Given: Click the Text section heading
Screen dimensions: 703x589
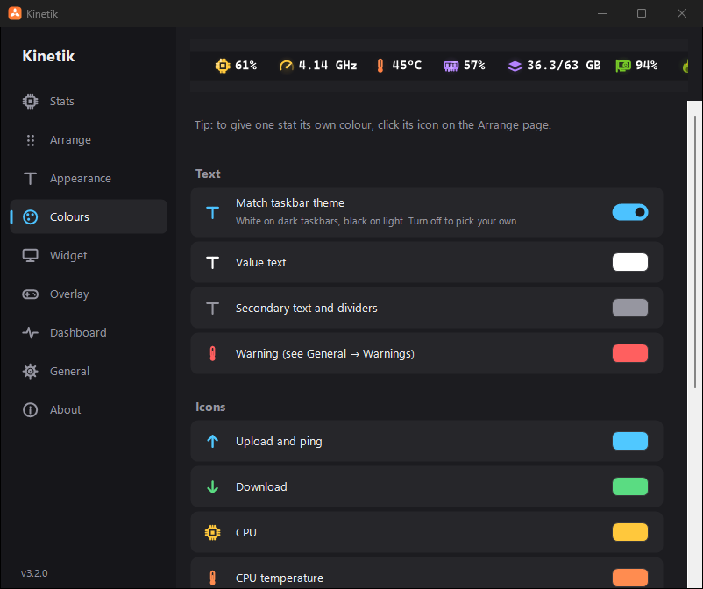Looking at the screenshot, I should click(208, 174).
